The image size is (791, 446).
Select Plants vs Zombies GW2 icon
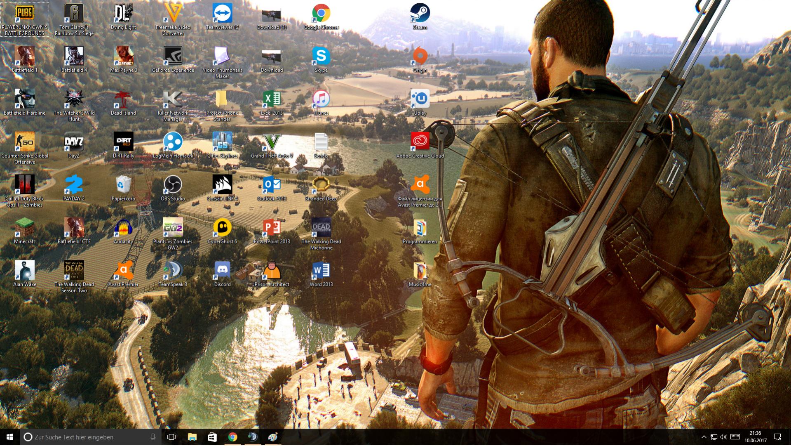(173, 234)
